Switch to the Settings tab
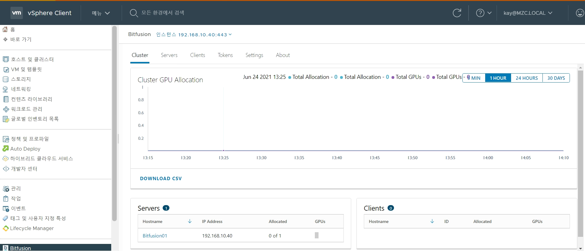 (254, 55)
